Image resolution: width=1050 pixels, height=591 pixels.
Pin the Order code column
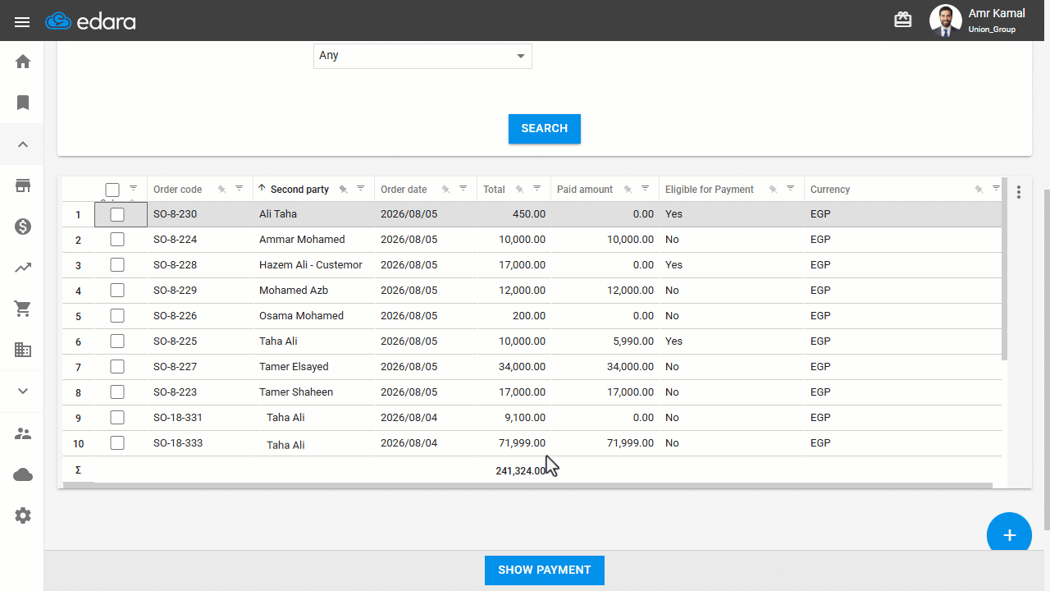click(221, 189)
